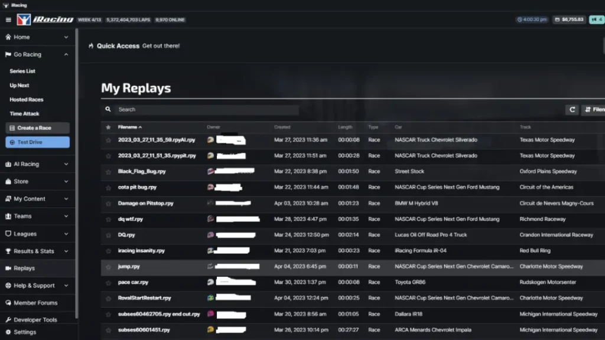Screen dimensions: 605x340
Task: Sort replays by Track column
Action: [x=525, y=127]
